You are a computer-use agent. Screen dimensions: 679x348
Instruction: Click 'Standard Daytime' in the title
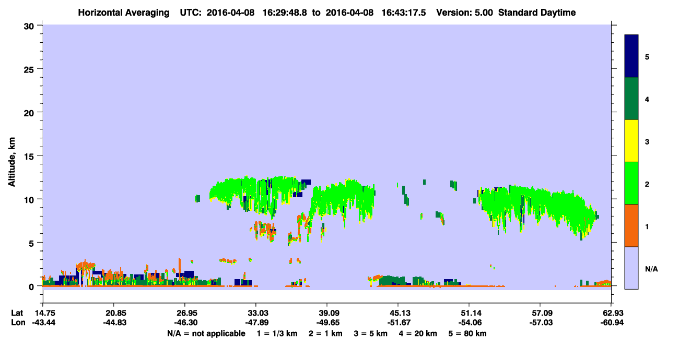(x=537, y=13)
